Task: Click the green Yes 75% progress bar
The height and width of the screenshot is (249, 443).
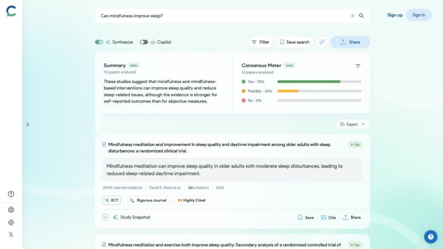Action: click(308, 81)
